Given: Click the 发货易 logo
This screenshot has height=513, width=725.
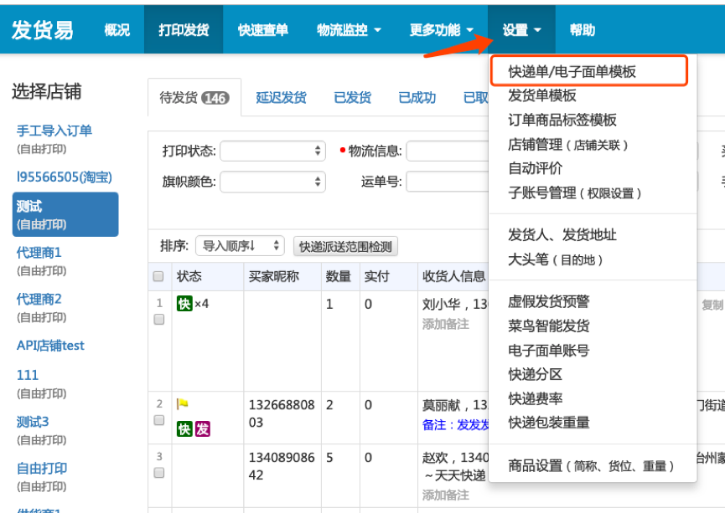Looking at the screenshot, I should click(x=43, y=30).
